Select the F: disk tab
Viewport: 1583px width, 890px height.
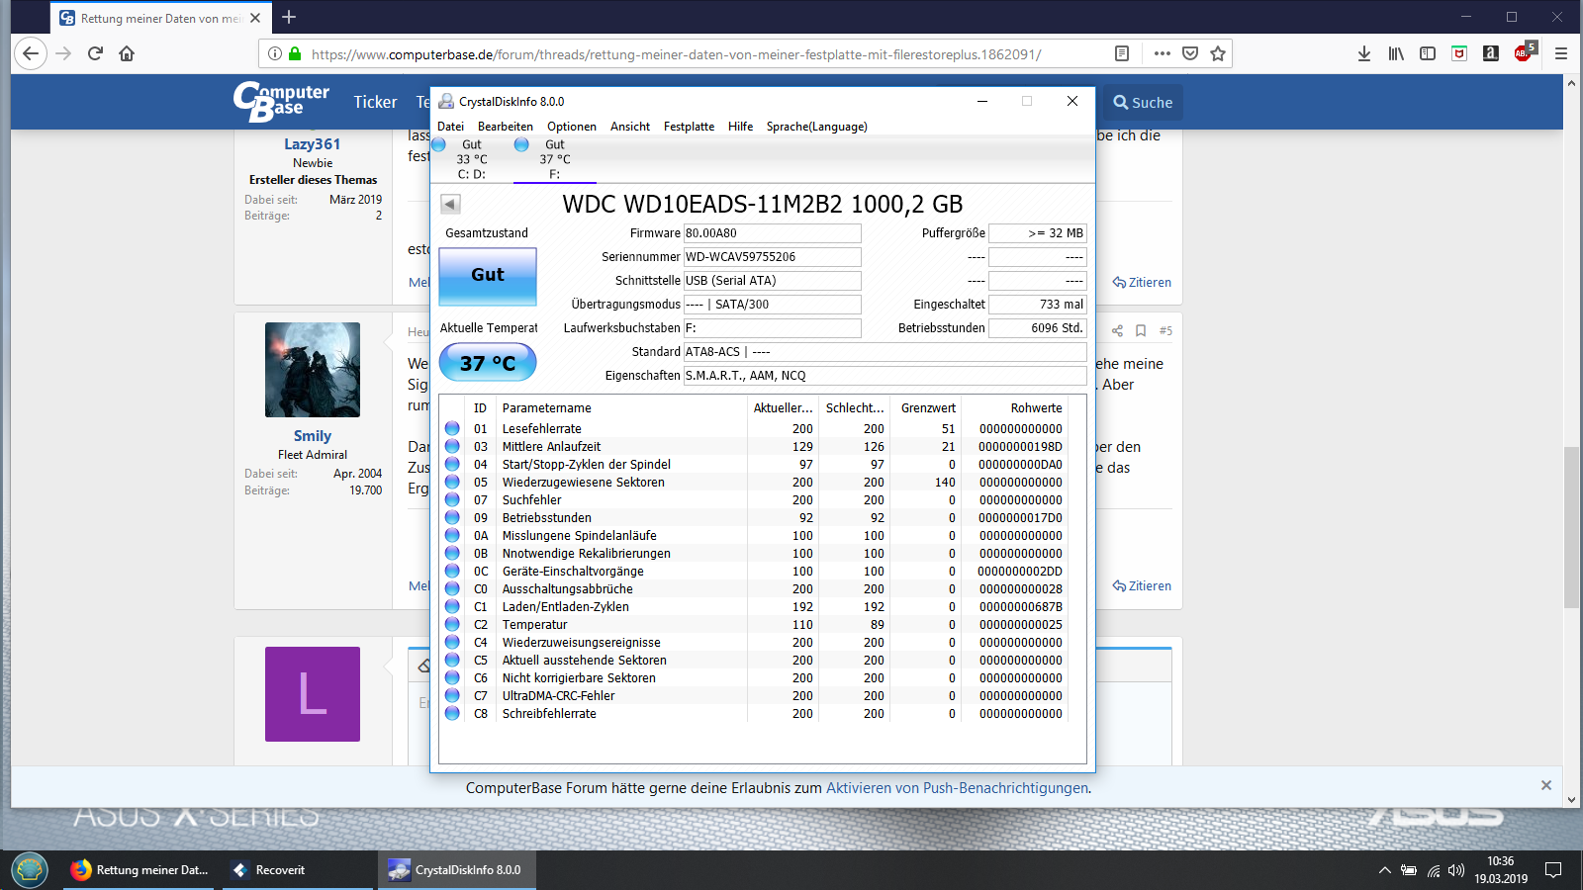coord(554,159)
